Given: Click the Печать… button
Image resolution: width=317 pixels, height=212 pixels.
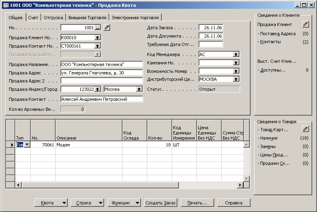Looking at the screenshot, I should 197,203.
